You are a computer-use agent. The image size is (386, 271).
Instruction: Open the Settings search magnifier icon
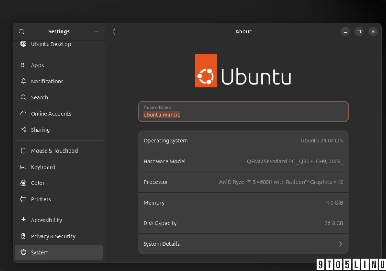[x=21, y=31]
